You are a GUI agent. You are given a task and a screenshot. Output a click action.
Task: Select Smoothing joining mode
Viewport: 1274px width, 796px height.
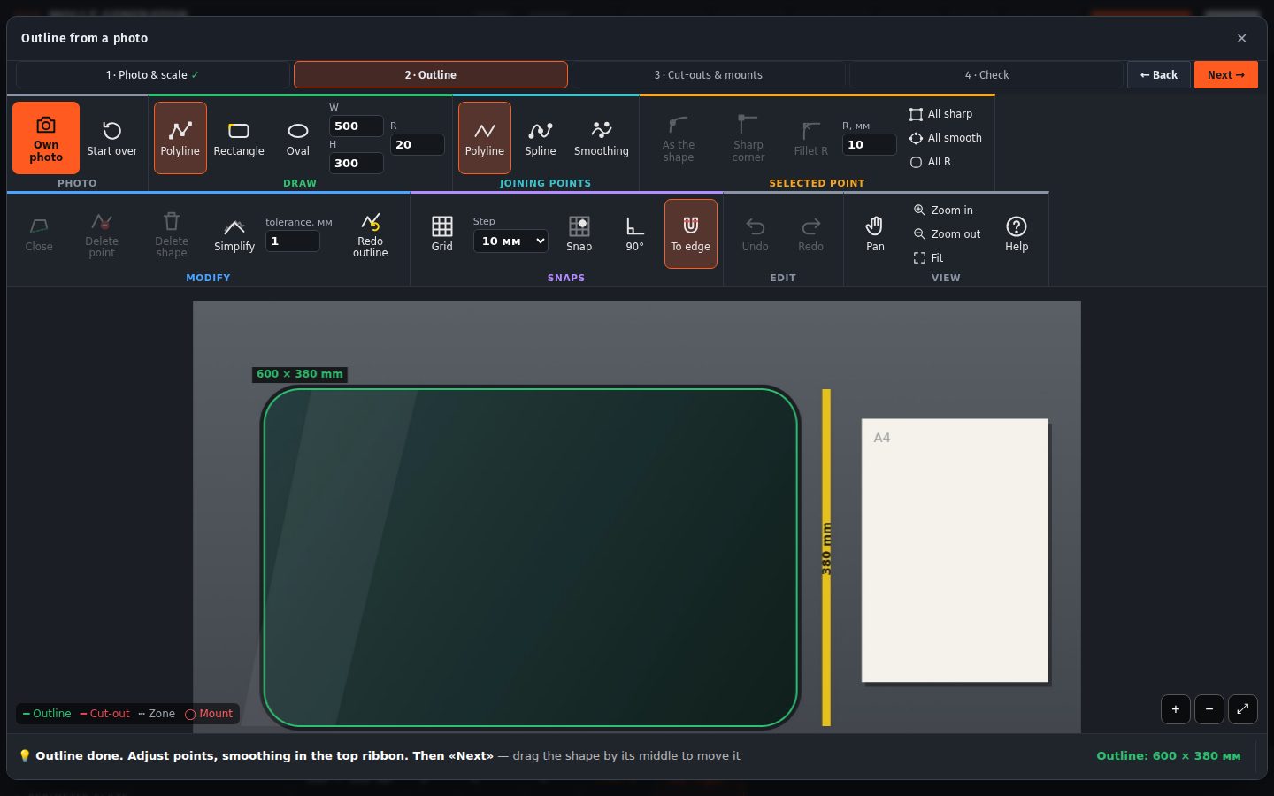[602, 138]
